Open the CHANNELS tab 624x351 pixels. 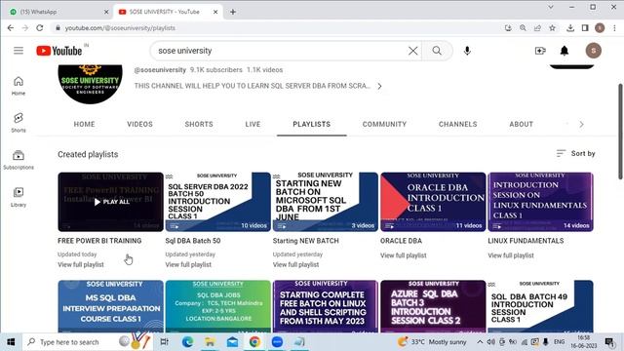[458, 124]
